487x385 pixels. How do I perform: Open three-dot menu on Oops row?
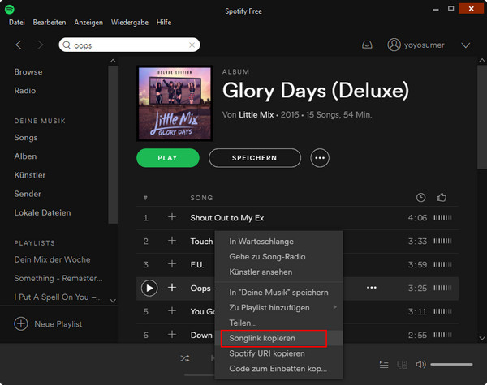point(372,288)
